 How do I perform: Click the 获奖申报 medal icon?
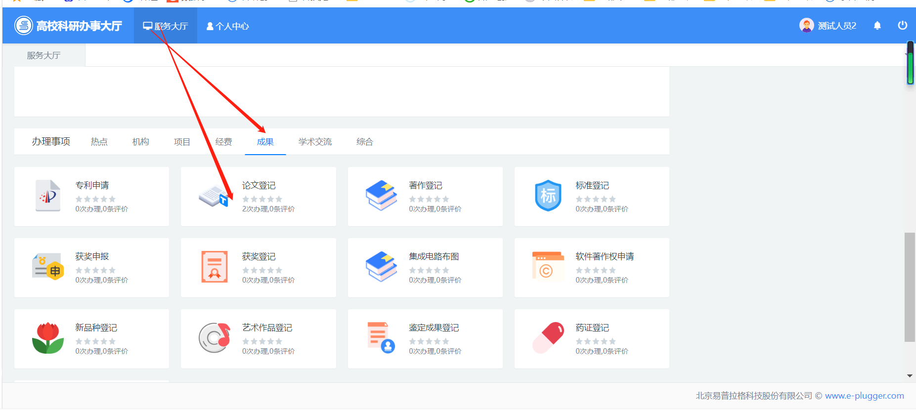point(48,267)
